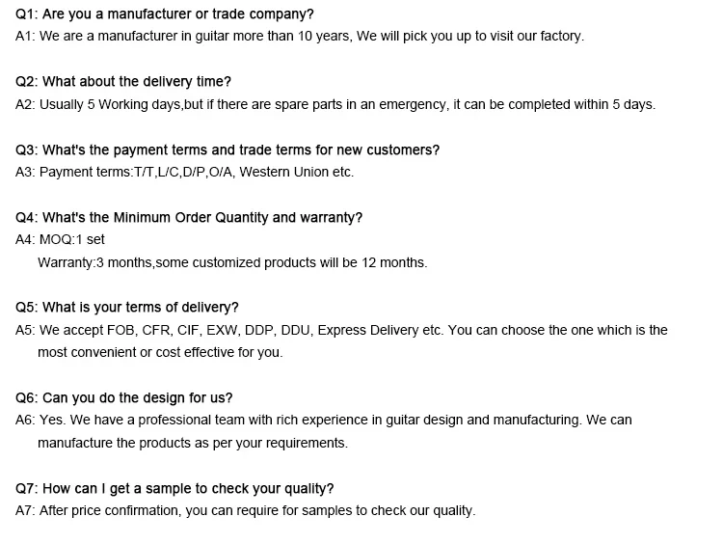Image resolution: width=723 pixels, height=544 pixels.
Task: Click the Q3 payment terms question
Action: 228,150
